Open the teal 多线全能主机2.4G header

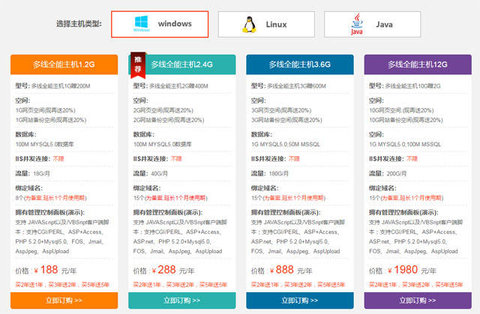coord(181,64)
